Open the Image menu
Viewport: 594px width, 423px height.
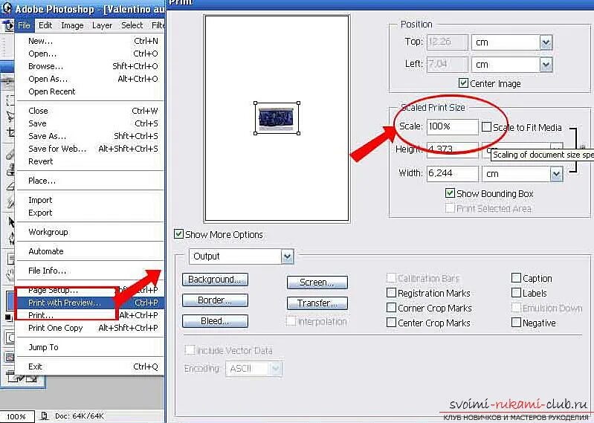pyautogui.click(x=72, y=25)
